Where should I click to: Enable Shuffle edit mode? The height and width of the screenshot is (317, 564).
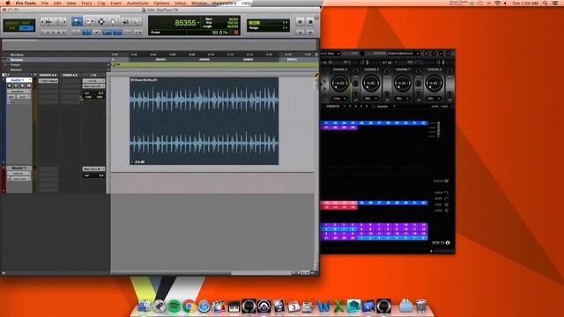tap(11, 23)
